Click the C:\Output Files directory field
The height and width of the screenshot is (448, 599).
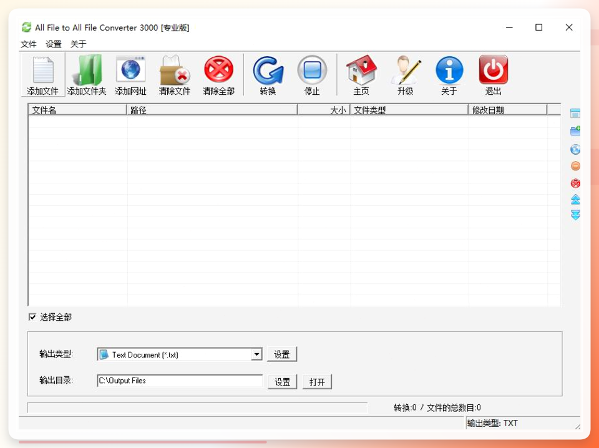pos(180,381)
